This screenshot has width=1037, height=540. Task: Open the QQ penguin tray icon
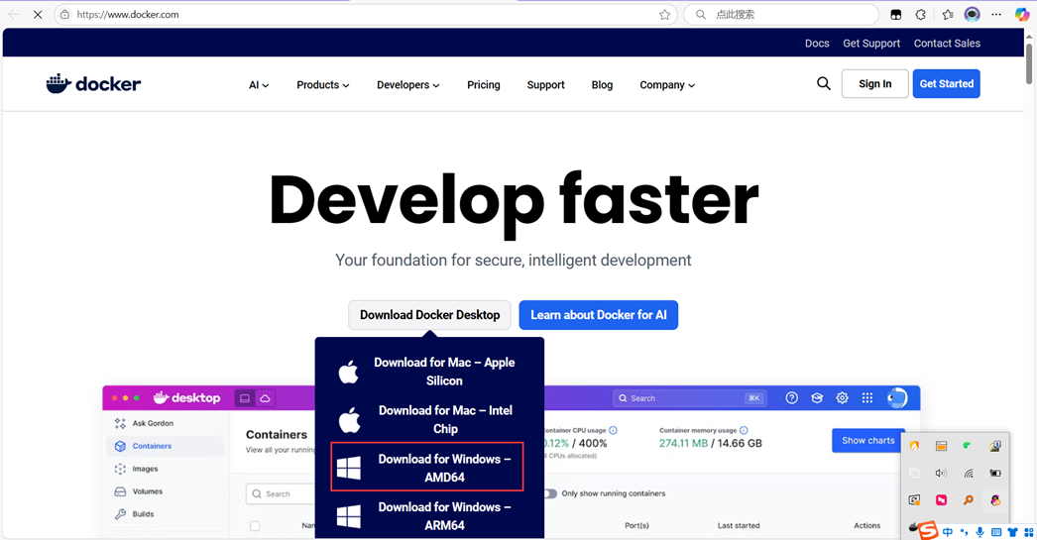point(994,500)
